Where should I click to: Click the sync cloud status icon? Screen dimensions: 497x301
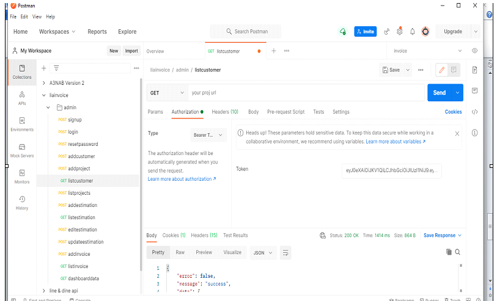342,31
